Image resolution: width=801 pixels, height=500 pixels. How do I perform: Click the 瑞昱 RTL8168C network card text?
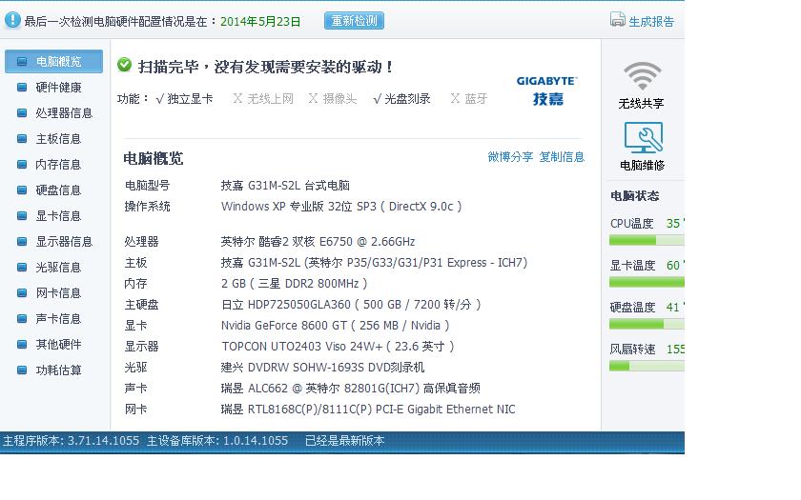click(368, 410)
